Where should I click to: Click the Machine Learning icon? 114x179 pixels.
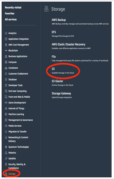click(x=6, y=114)
